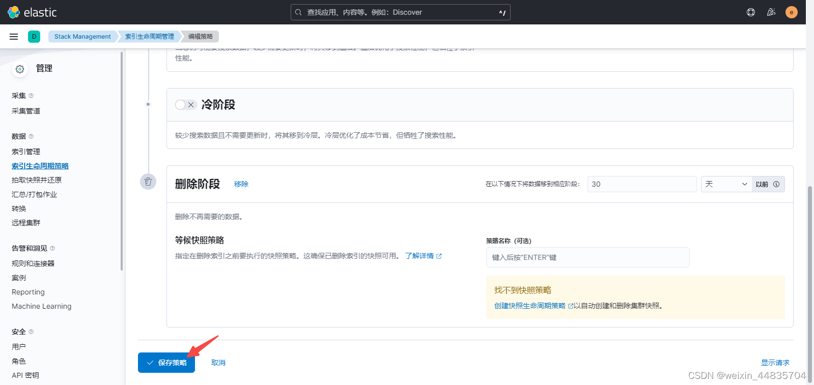Image resolution: width=814 pixels, height=385 pixels.
Task: Open Reporting in sidebar
Action: pyautogui.click(x=28, y=292)
